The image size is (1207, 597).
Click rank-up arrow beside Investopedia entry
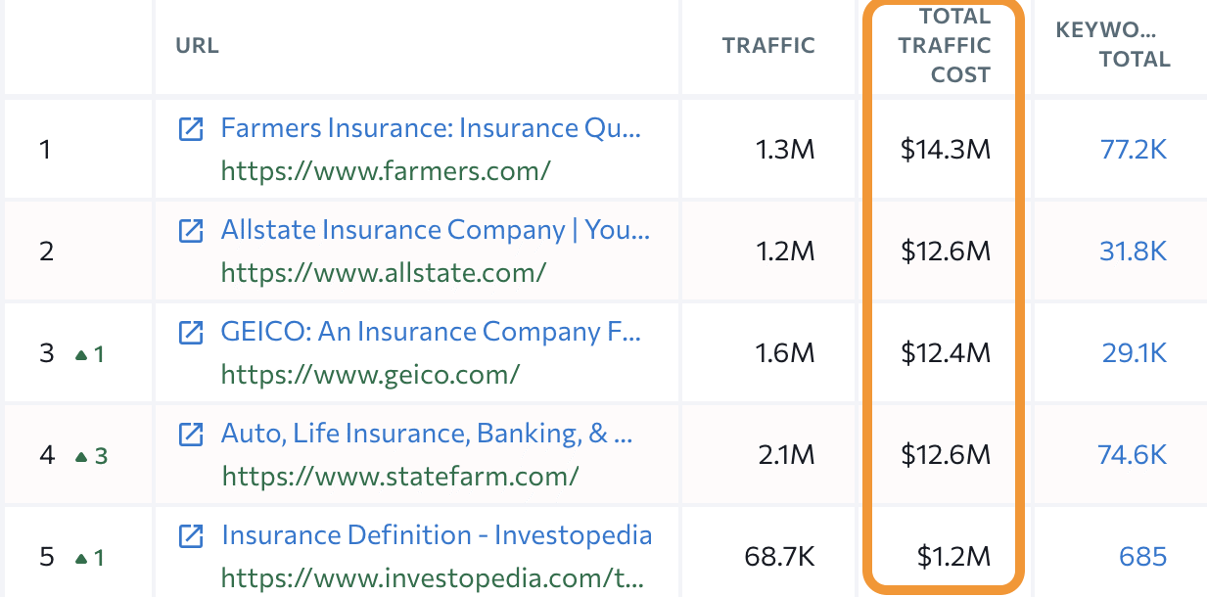pyautogui.click(x=88, y=558)
